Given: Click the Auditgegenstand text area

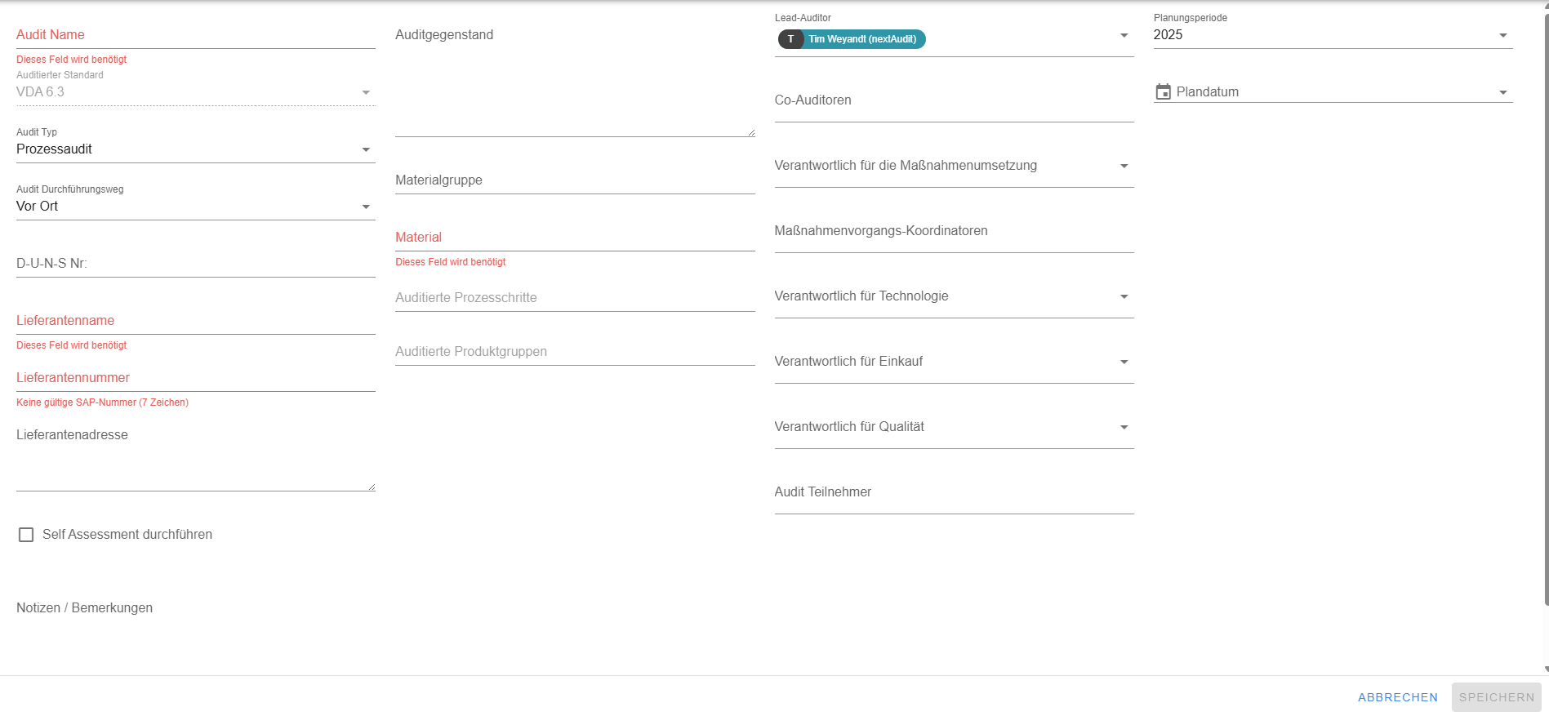Looking at the screenshot, I should [573, 82].
